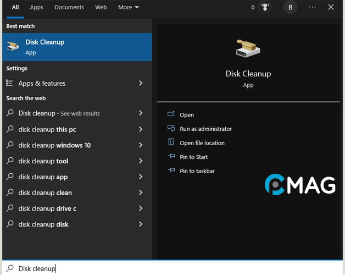The image size is (345, 275).
Task: Choose the disk cleanup tool web suggestion
Action: pyautogui.click(x=43, y=161)
